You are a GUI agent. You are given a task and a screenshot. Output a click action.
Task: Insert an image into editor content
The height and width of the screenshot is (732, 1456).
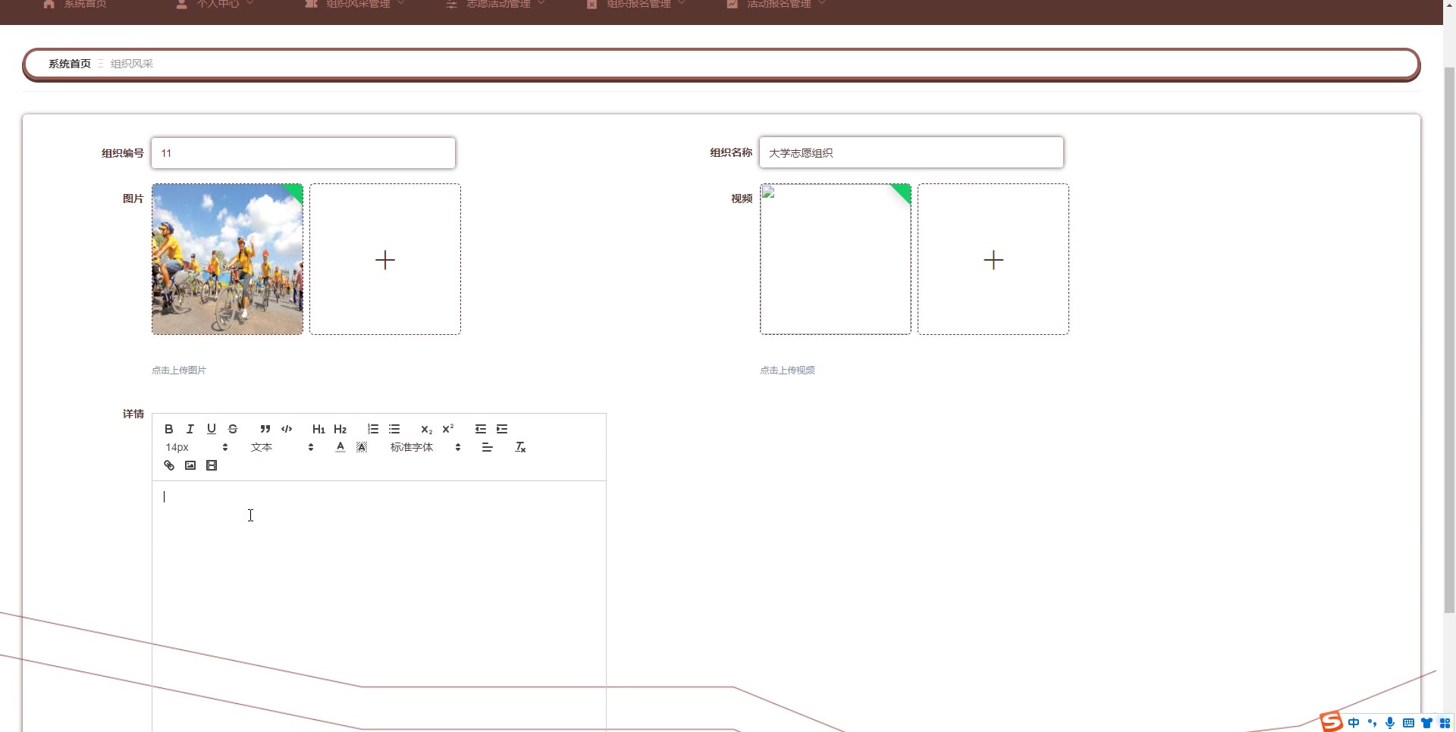[190, 465]
